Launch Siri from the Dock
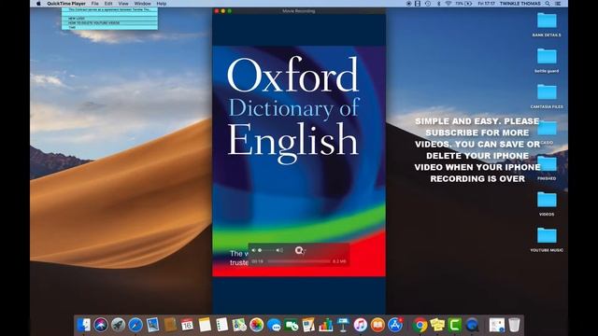The width and height of the screenshot is (598, 336). pos(101,325)
